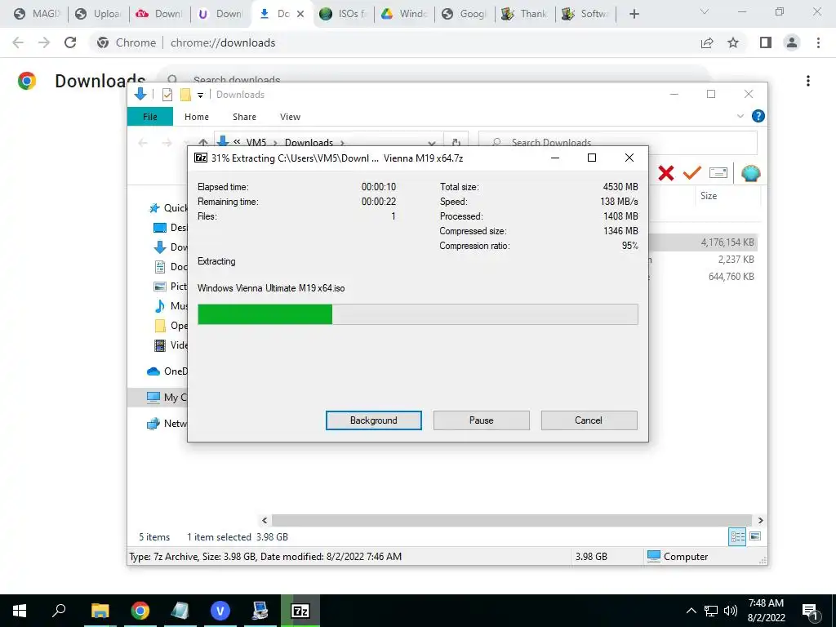Go forward in the Explorer window

point(167,142)
